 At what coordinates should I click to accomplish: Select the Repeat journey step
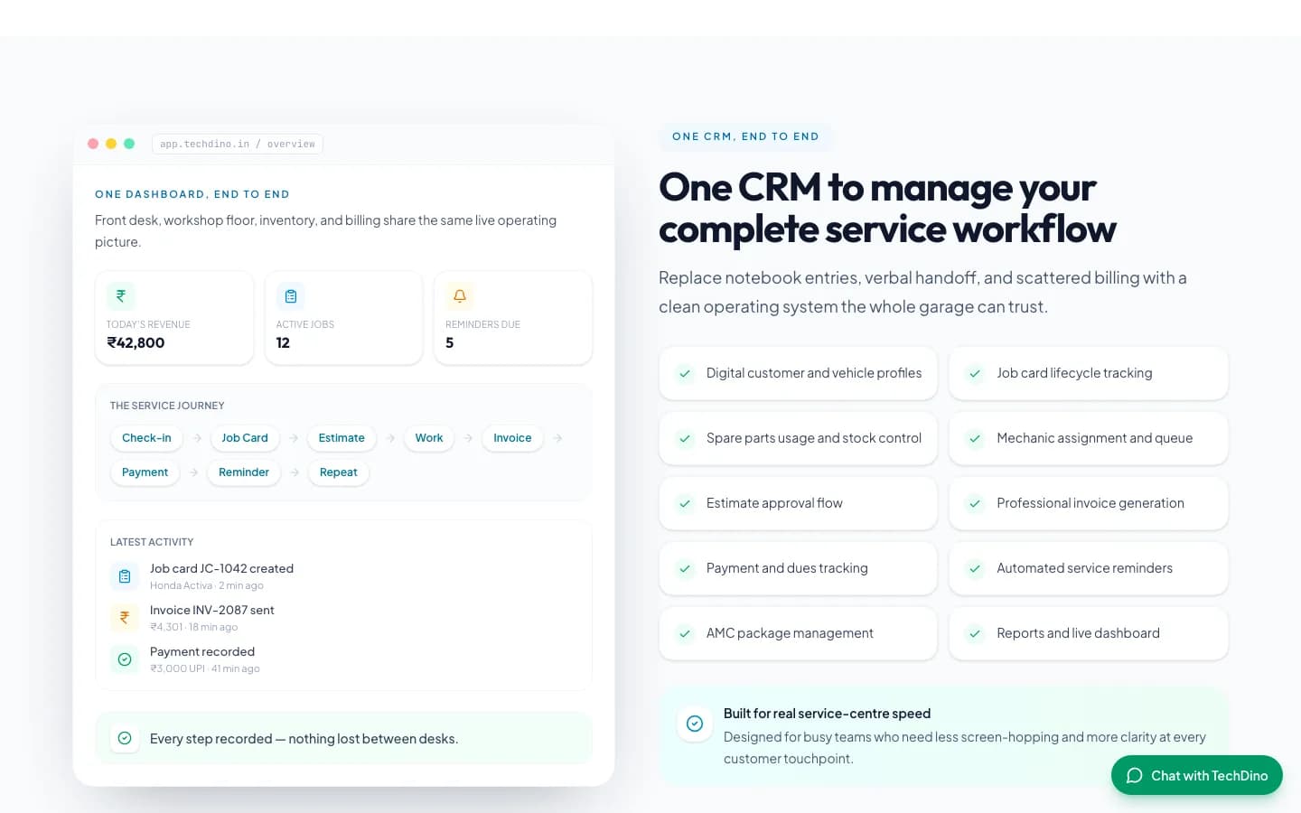339,472
